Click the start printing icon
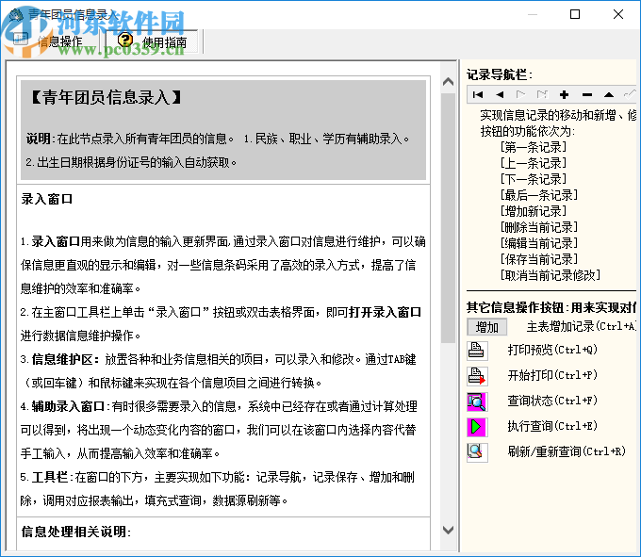 (x=477, y=376)
